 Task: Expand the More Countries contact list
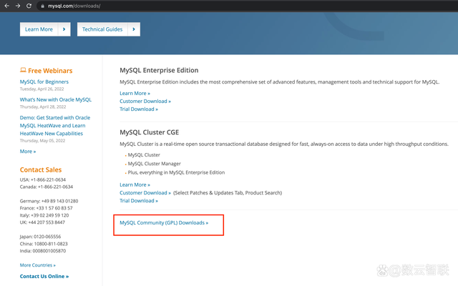point(38,265)
